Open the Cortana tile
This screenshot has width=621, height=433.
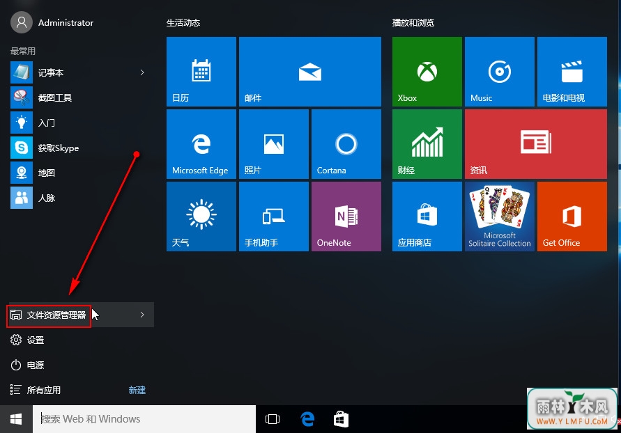[346, 144]
